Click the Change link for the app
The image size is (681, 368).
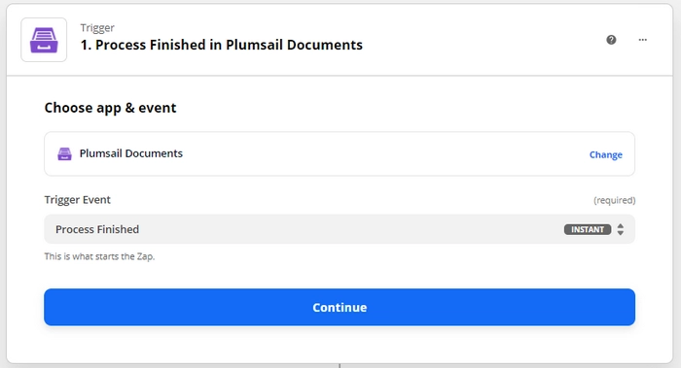605,154
